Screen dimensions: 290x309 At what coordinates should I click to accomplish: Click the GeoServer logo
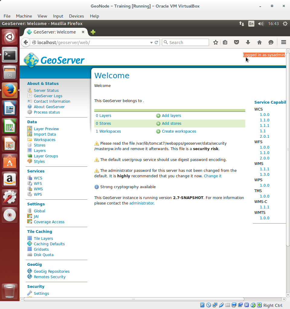click(54, 60)
